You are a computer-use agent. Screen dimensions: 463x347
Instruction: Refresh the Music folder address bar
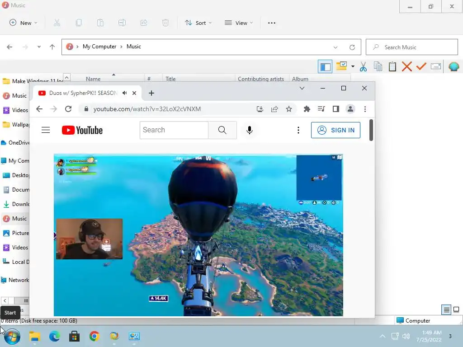click(352, 47)
